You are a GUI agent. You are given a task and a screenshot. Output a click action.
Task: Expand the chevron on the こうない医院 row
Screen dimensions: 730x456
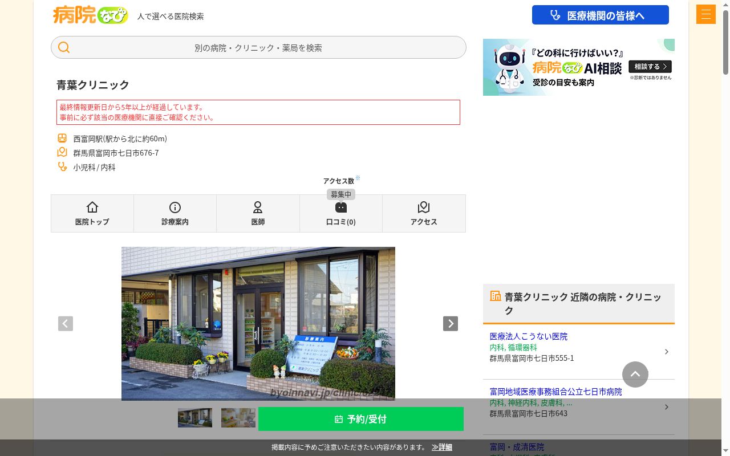tap(666, 352)
